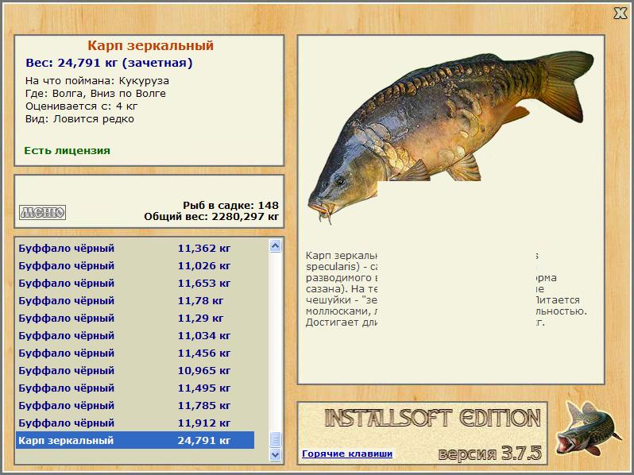Open the Горячие клавиши link
This screenshot has height=475, width=634.
coord(347,454)
